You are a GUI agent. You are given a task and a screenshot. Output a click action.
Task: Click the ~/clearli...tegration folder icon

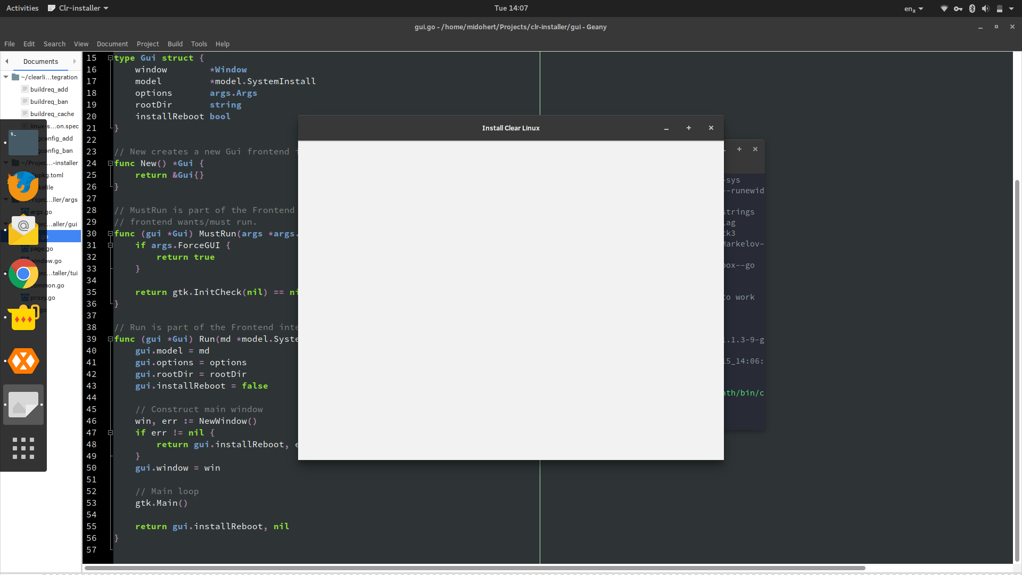[15, 77]
